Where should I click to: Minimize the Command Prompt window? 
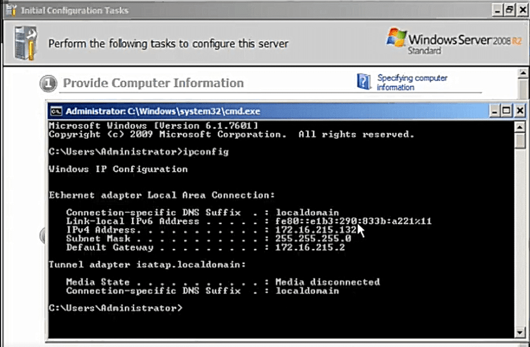pos(494,110)
